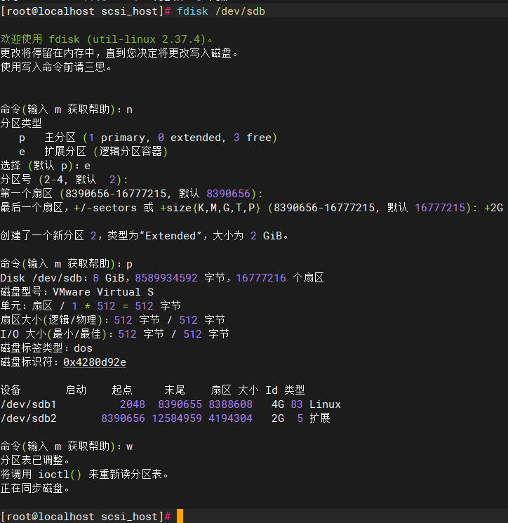508x523 pixels.
Task: Click the 'I/O 大小(最小/最佳)' line
Action: [x=114, y=334]
